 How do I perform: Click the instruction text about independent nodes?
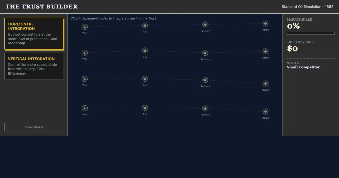[x=114, y=18]
